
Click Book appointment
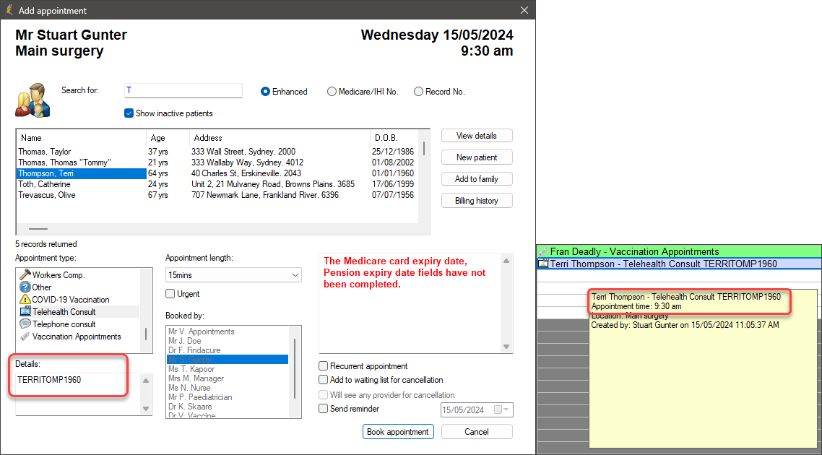398,432
